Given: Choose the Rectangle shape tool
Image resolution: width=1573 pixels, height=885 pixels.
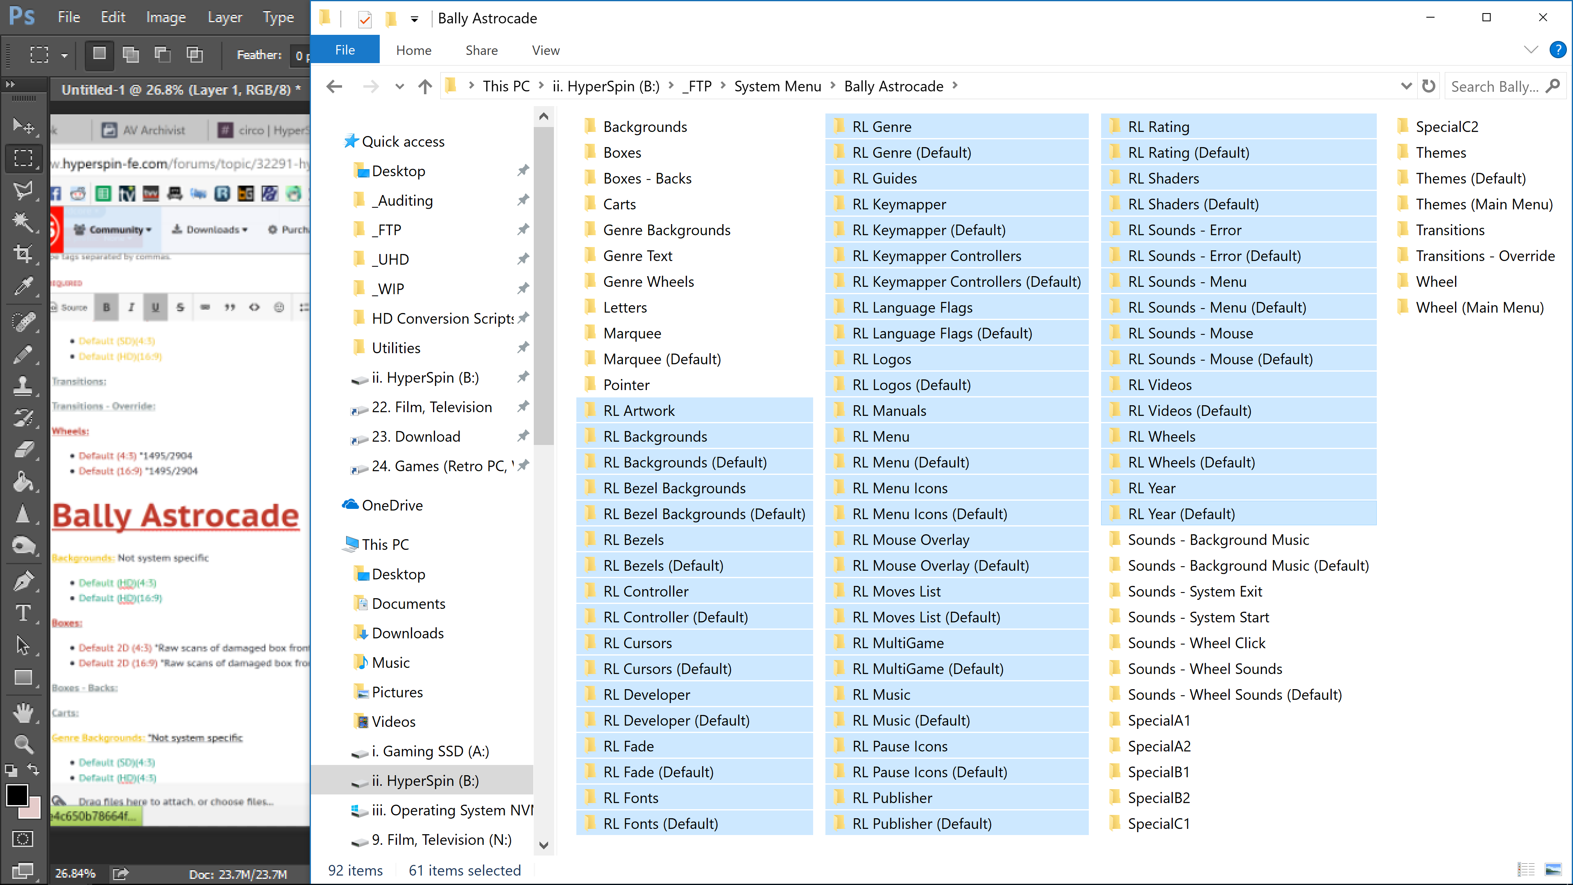Looking at the screenshot, I should pos(23,677).
